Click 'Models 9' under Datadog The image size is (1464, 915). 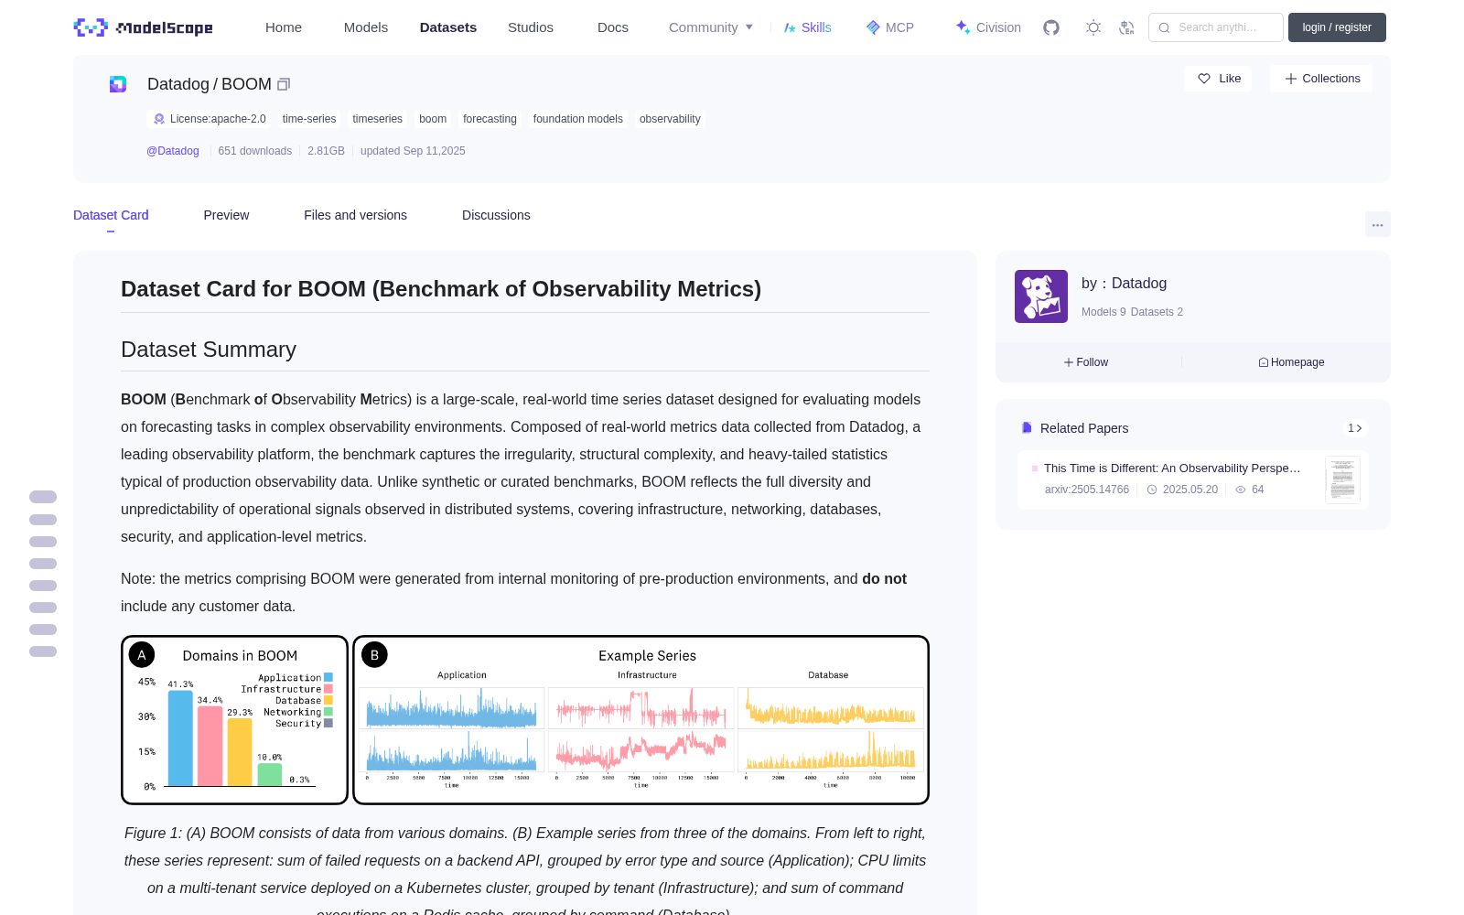pos(1103,312)
